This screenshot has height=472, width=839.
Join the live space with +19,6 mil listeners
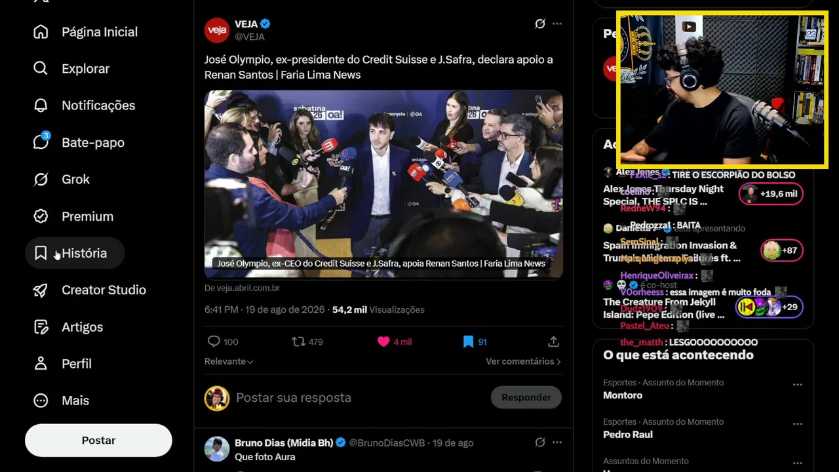(771, 194)
